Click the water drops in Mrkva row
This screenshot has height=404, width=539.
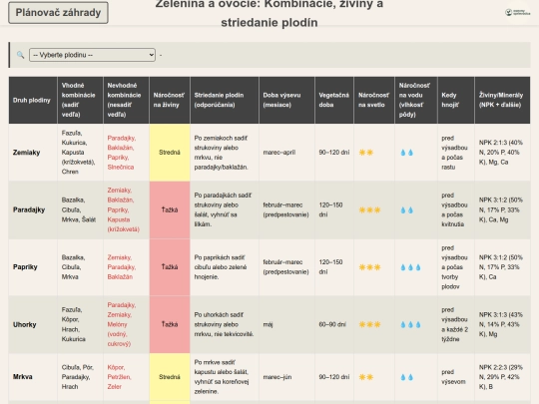[x=406, y=377]
